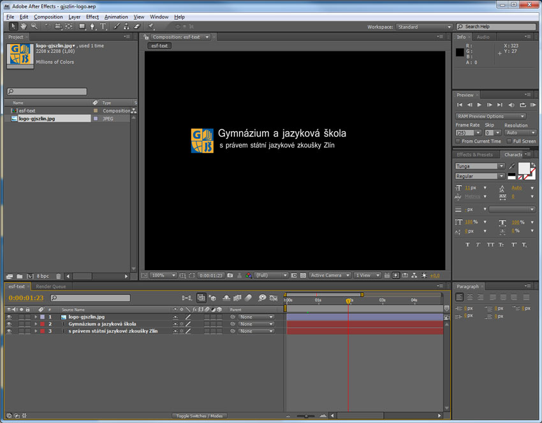This screenshot has width=542, height=423.
Task: Play the composition preview
Action: click(479, 104)
